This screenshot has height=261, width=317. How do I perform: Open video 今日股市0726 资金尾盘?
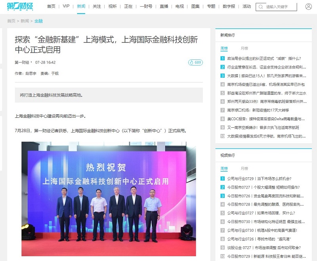coord(265,196)
